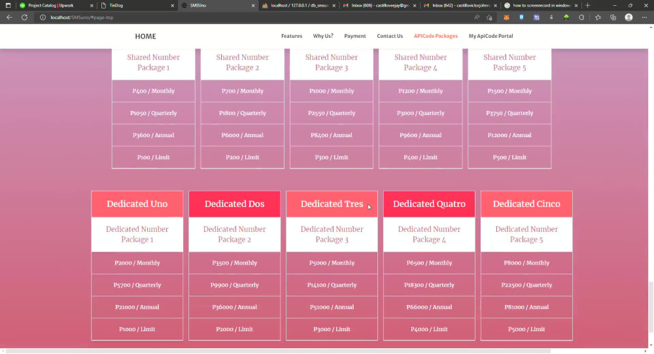The image size is (654, 354).
Task: Select the Dedicated Cinco header
Action: tap(526, 204)
